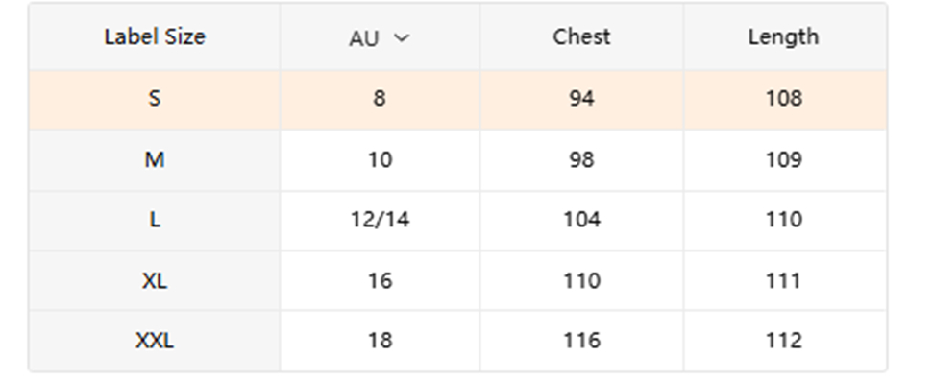Image resolution: width=933 pixels, height=381 pixels.
Task: Click the Length column header
Action: (x=784, y=36)
